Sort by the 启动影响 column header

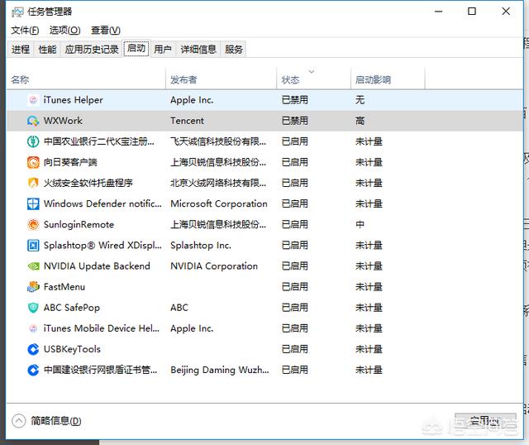point(388,79)
